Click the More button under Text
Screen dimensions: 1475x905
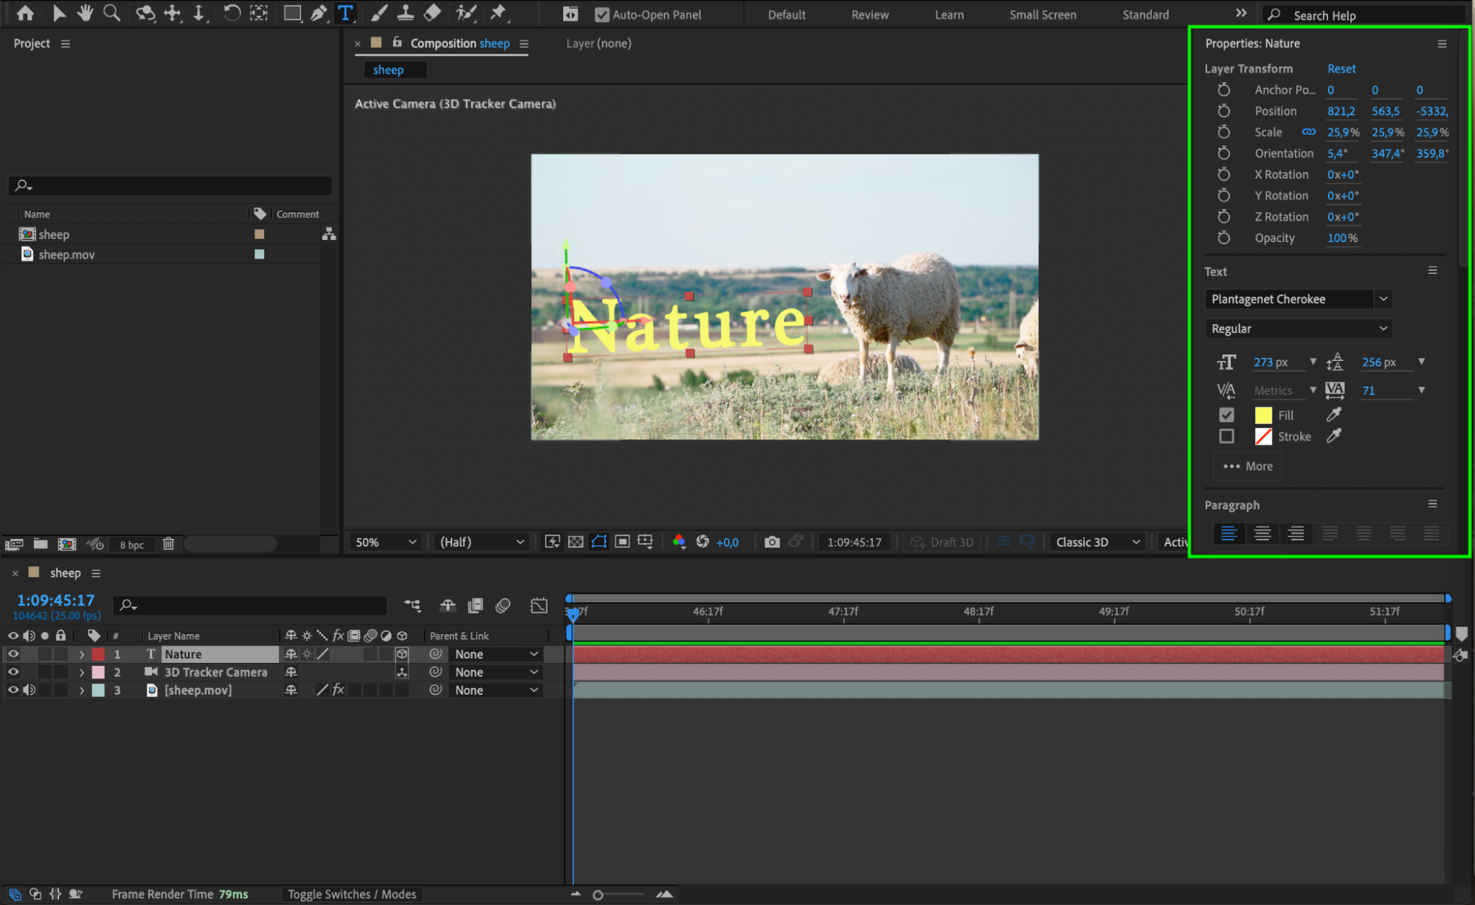coord(1248,466)
